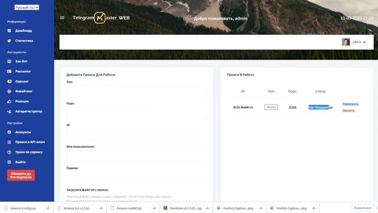Open the hamburger menu toggle
The image size is (378, 213).
click(62, 18)
